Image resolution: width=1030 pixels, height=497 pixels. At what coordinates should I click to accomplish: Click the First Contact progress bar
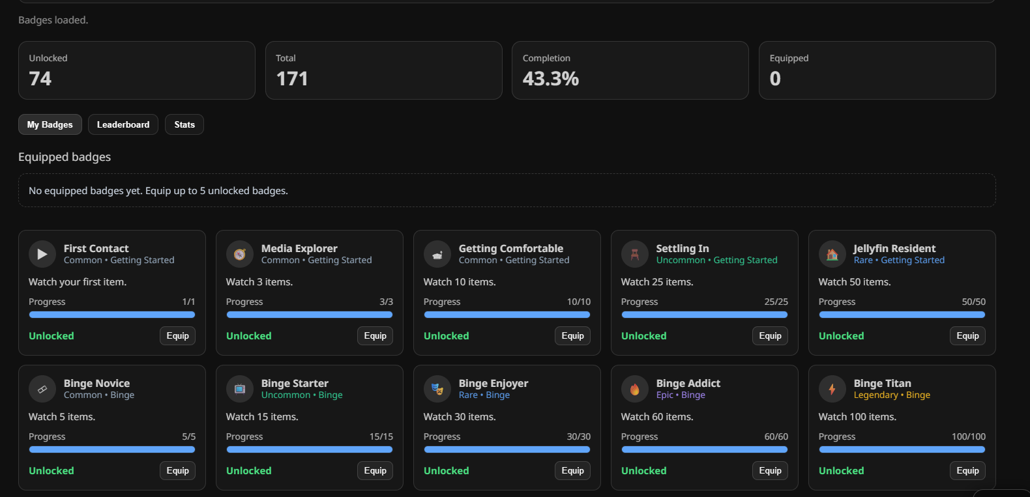112,315
